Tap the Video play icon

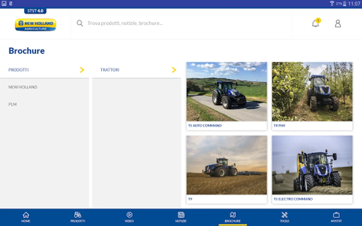(129, 215)
